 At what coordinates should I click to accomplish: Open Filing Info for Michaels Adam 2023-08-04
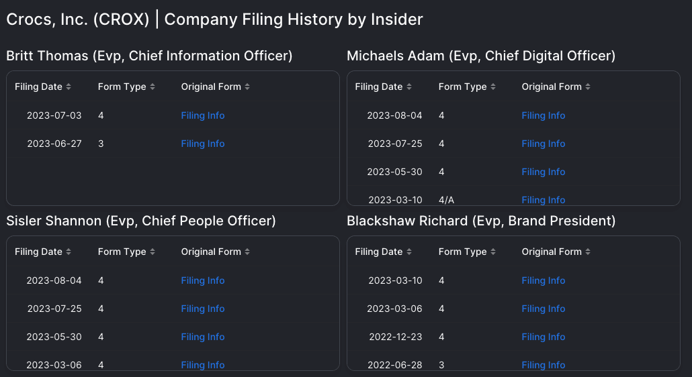[544, 115]
